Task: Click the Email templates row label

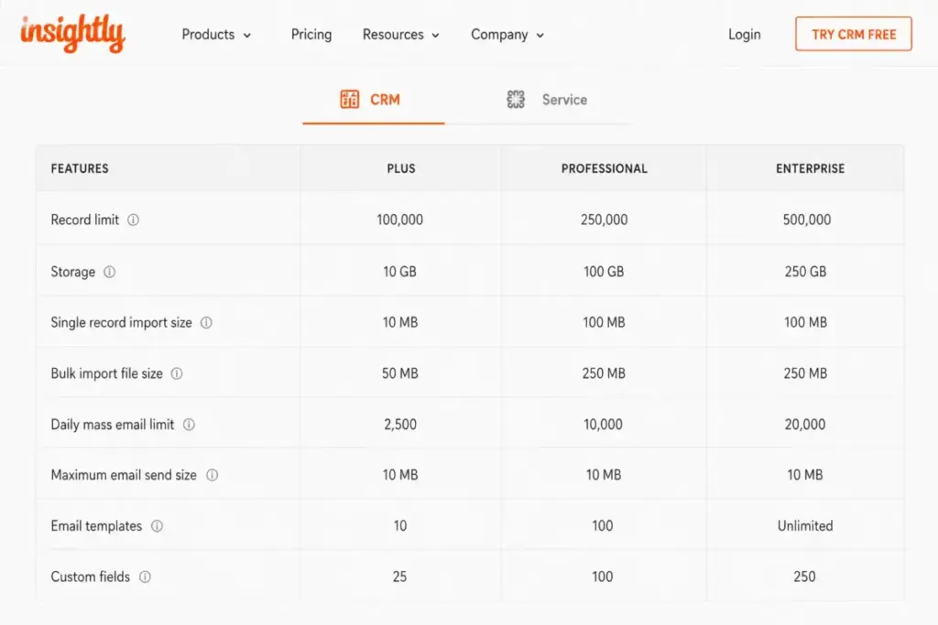Action: coord(96,526)
